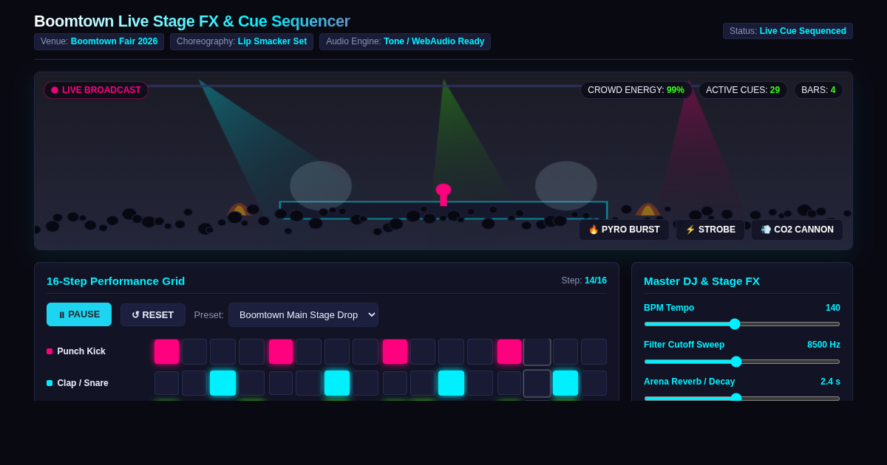
Task: Click the LIVE BROADCAST badge
Action: coord(96,90)
